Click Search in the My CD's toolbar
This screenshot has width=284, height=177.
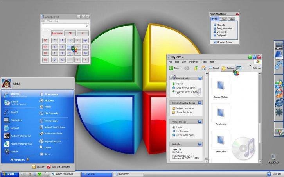214,68
